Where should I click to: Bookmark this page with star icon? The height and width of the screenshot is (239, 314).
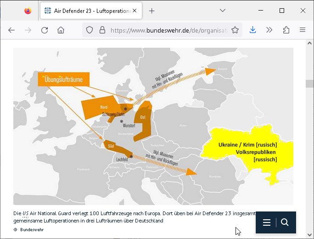235,30
